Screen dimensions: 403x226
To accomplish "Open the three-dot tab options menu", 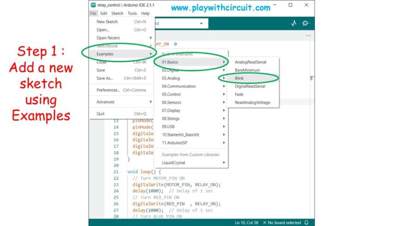I will point(308,36).
